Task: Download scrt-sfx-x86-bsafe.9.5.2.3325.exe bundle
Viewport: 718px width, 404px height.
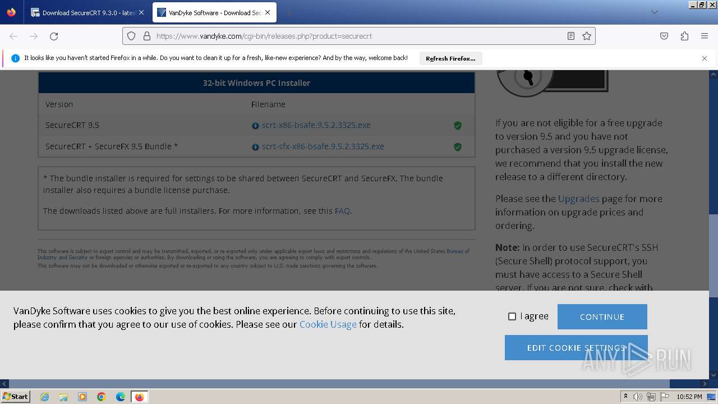Action: click(323, 146)
